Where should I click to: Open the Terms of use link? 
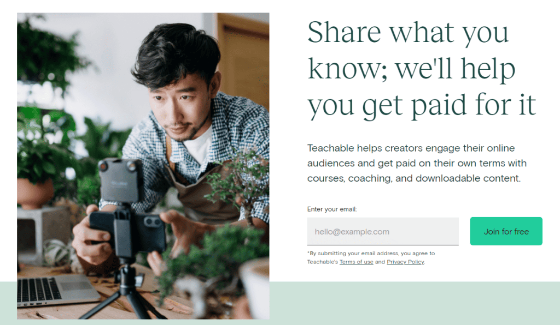356,262
